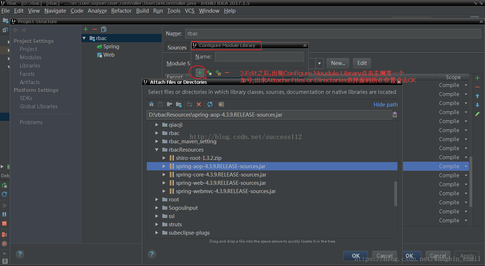
Task: Open View Breakpoints in Debug toolbar
Action: point(4,235)
